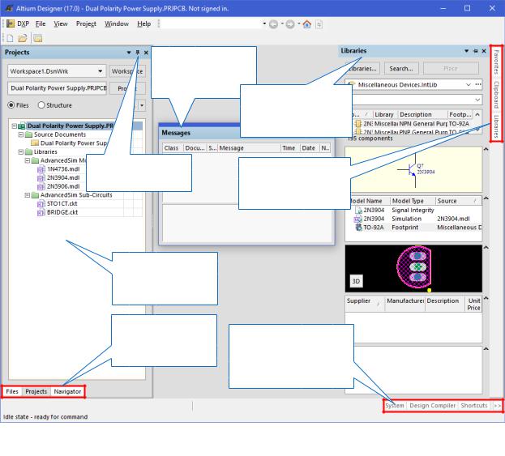Open the Favorites side tab
This screenshot has width=505, height=456.
[496, 62]
